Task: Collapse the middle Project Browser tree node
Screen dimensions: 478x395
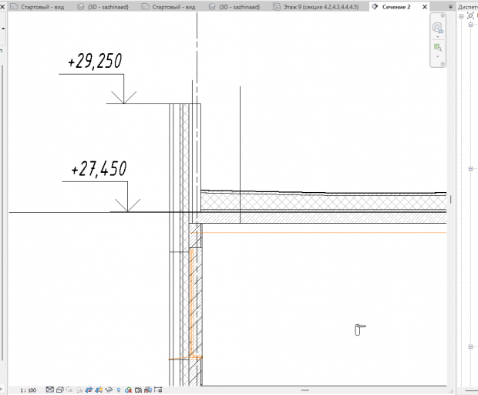Action: pyautogui.click(x=470, y=169)
